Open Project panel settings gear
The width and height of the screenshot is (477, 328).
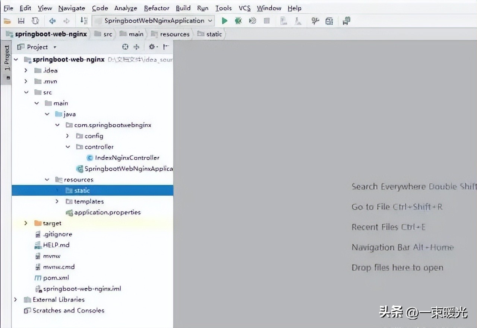click(x=152, y=47)
